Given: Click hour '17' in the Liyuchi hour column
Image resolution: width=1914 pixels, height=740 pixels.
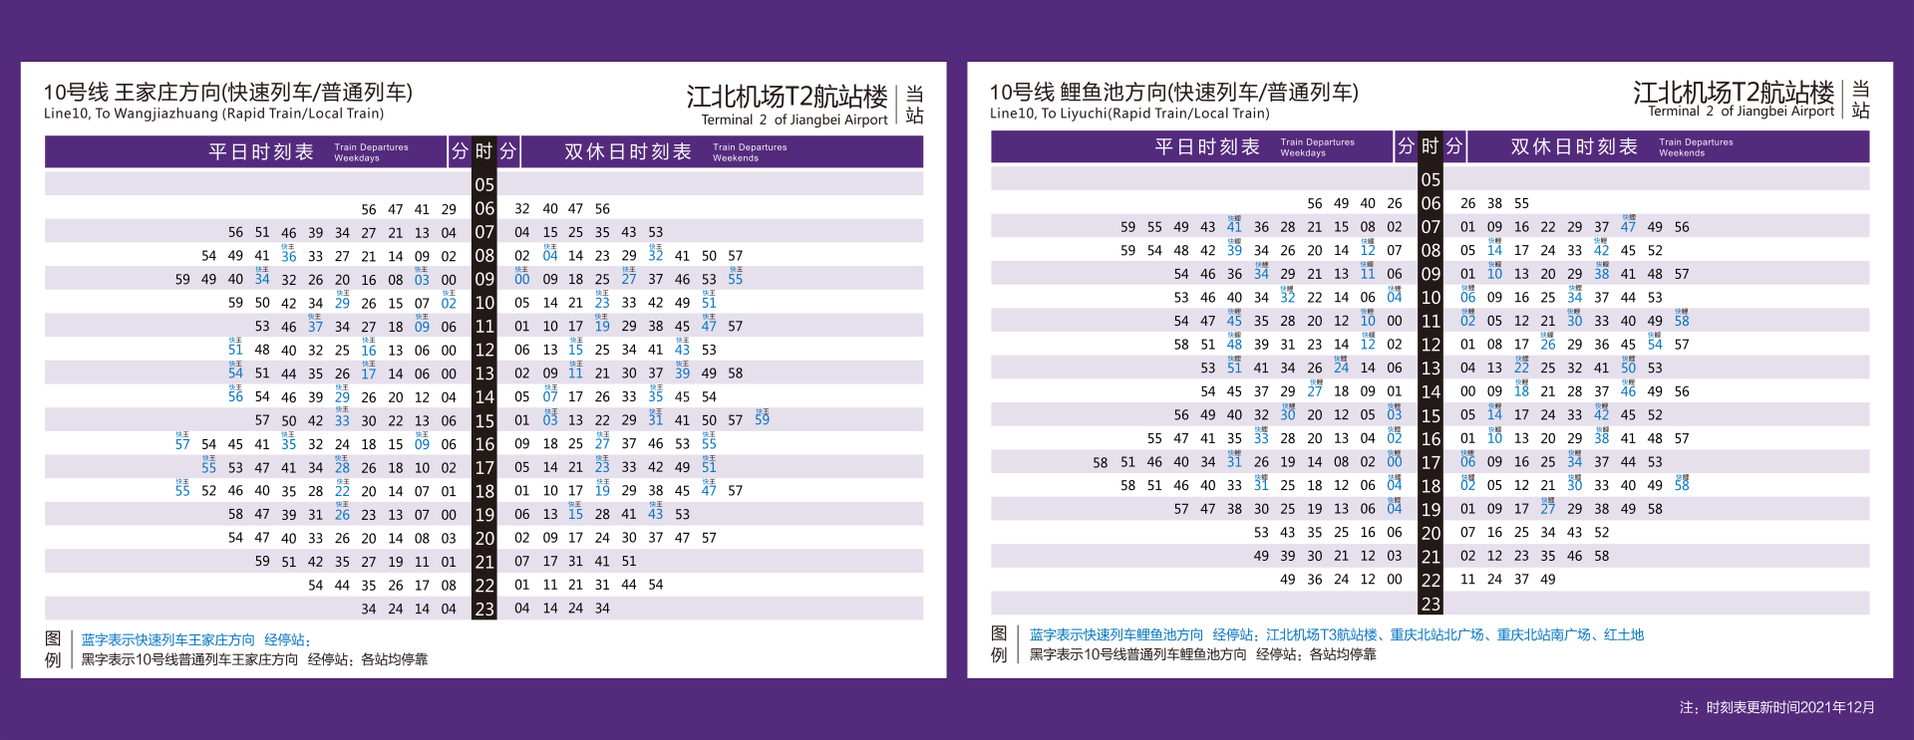Looking at the screenshot, I should pyautogui.click(x=1431, y=462).
